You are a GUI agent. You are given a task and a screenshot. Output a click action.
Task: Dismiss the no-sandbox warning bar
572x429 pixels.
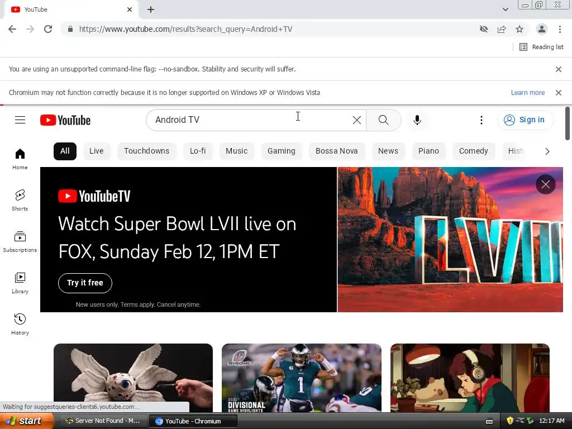pyautogui.click(x=558, y=69)
